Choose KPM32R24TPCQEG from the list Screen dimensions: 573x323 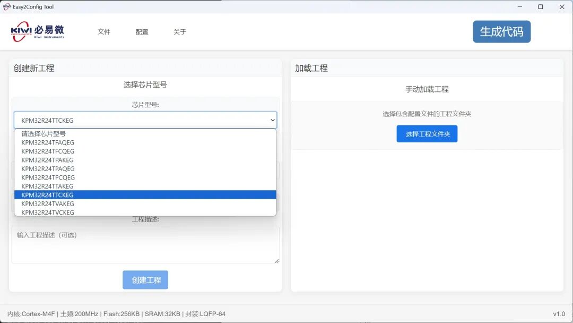145,177
